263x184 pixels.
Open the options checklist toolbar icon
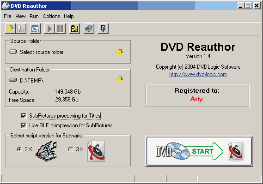pos(74,29)
